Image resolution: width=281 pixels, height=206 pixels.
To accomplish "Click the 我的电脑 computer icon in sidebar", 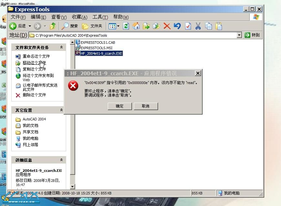I will [x=18, y=139].
